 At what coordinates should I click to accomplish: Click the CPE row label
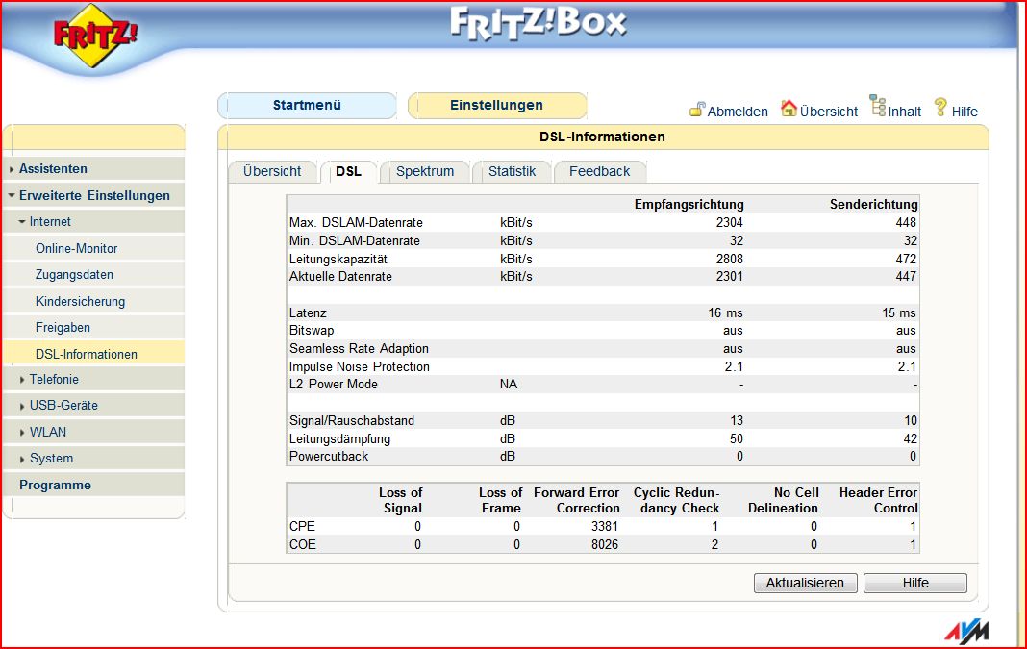pos(302,527)
